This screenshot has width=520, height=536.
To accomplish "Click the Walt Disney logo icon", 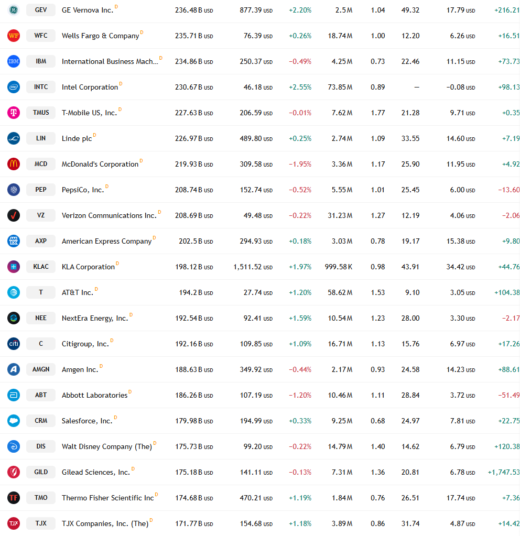I will (x=14, y=446).
